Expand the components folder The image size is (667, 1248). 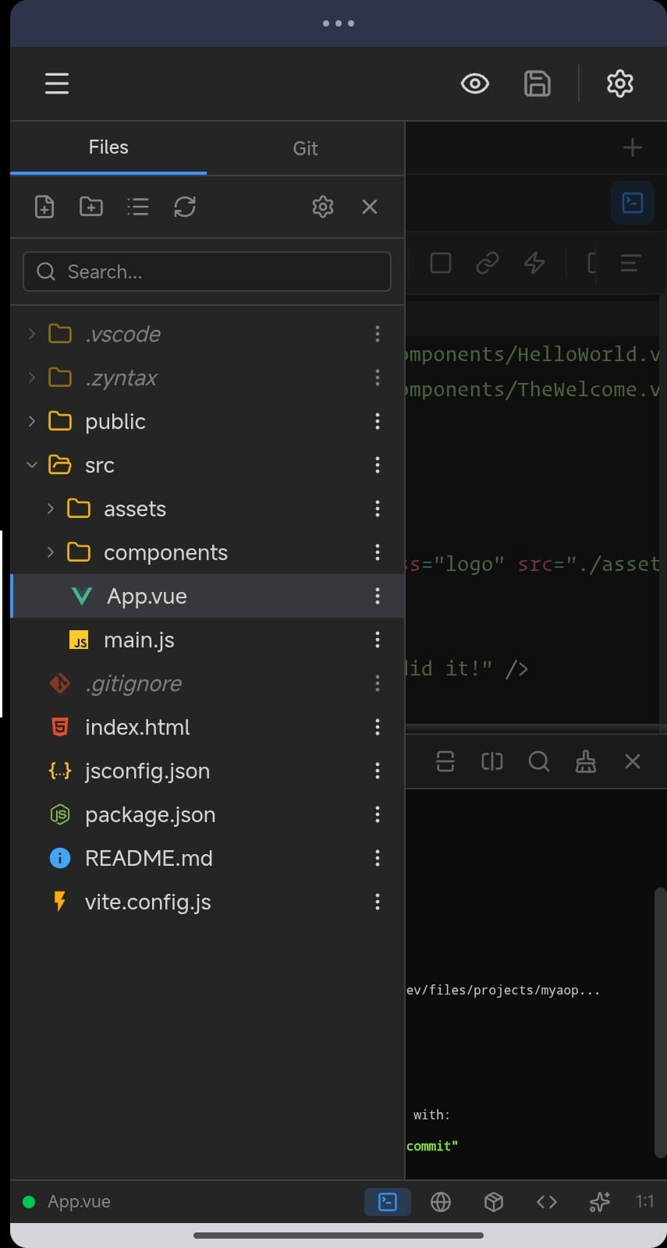51,552
